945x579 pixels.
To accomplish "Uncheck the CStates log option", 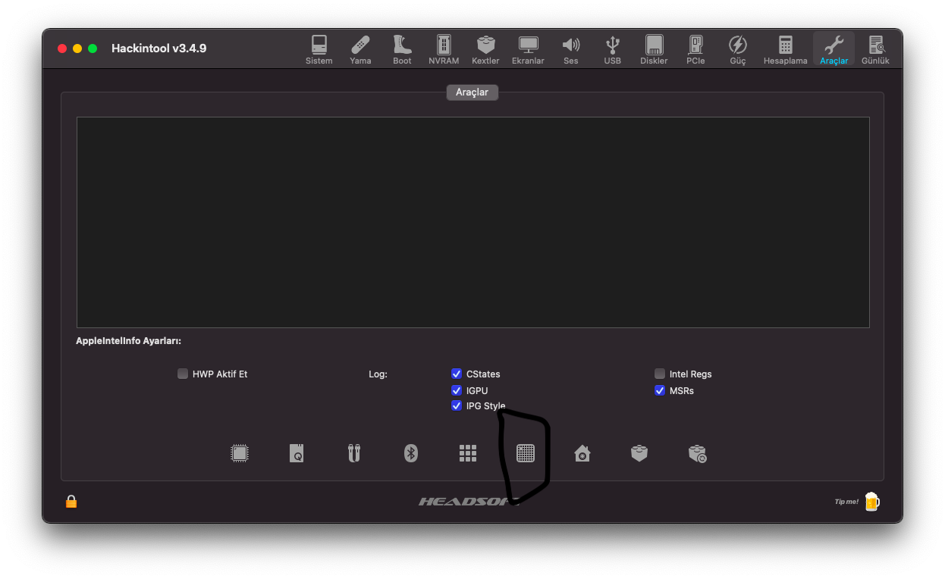I will 457,374.
